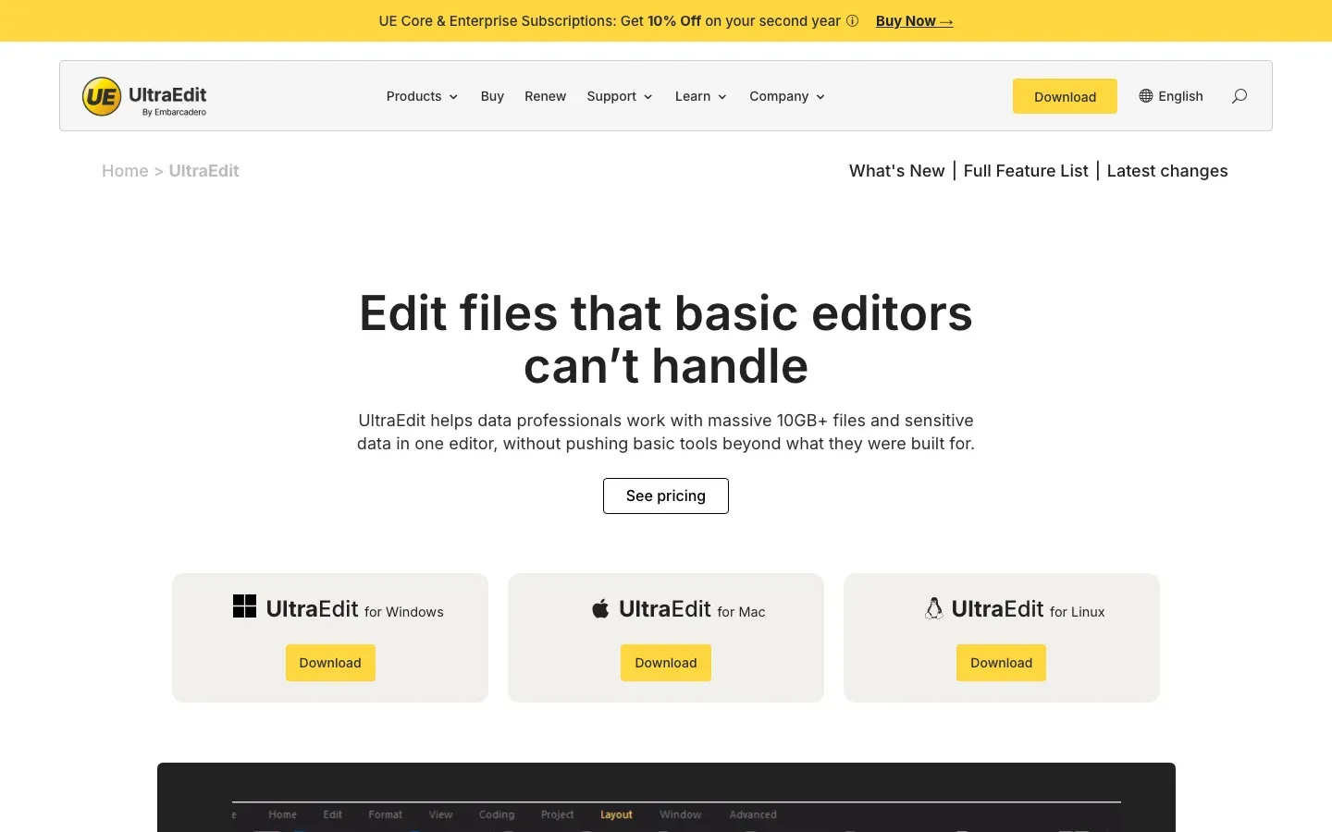This screenshot has height=832, width=1332.
Task: Open the Latest changes link
Action: pos(1167,171)
